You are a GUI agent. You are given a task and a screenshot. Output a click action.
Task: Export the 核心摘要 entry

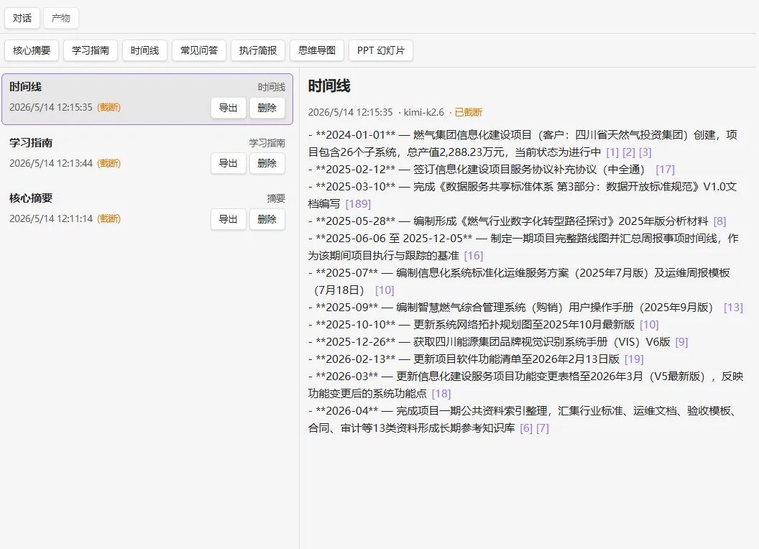pyautogui.click(x=229, y=219)
